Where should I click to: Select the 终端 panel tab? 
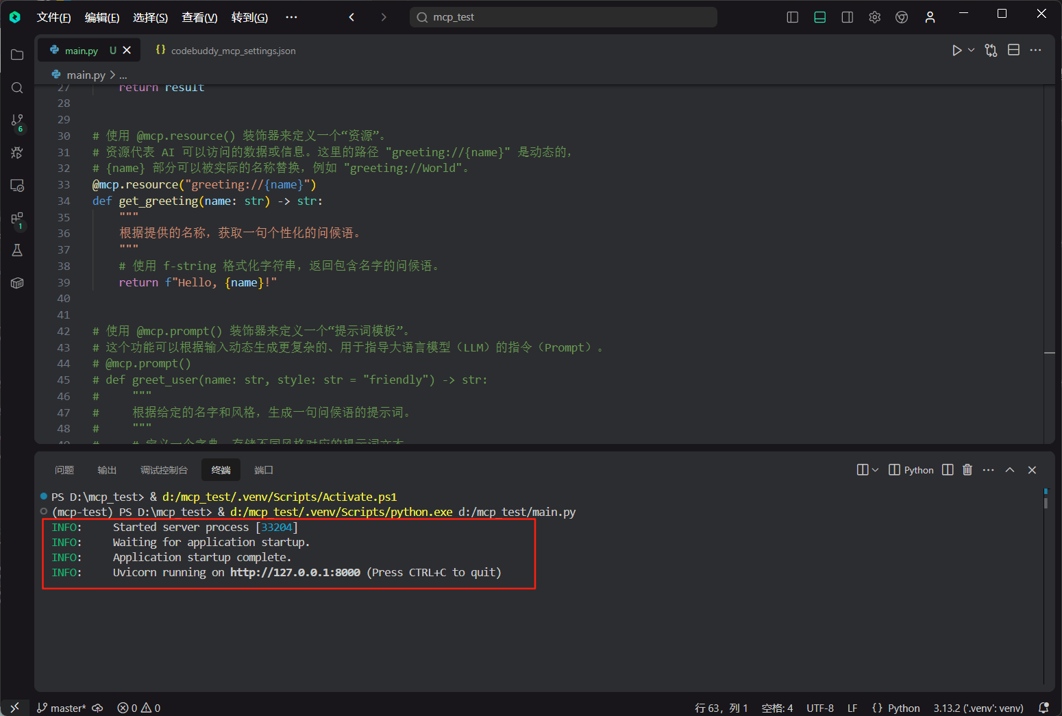221,469
